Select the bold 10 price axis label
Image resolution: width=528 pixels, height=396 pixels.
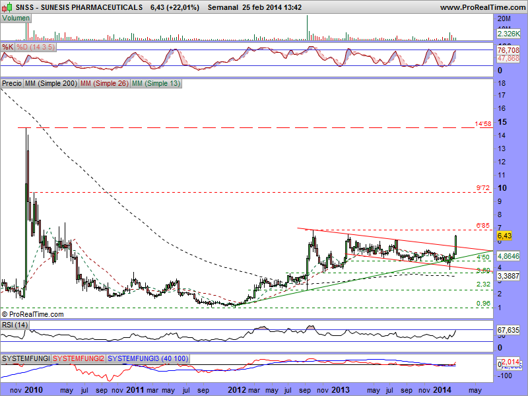[x=502, y=188]
